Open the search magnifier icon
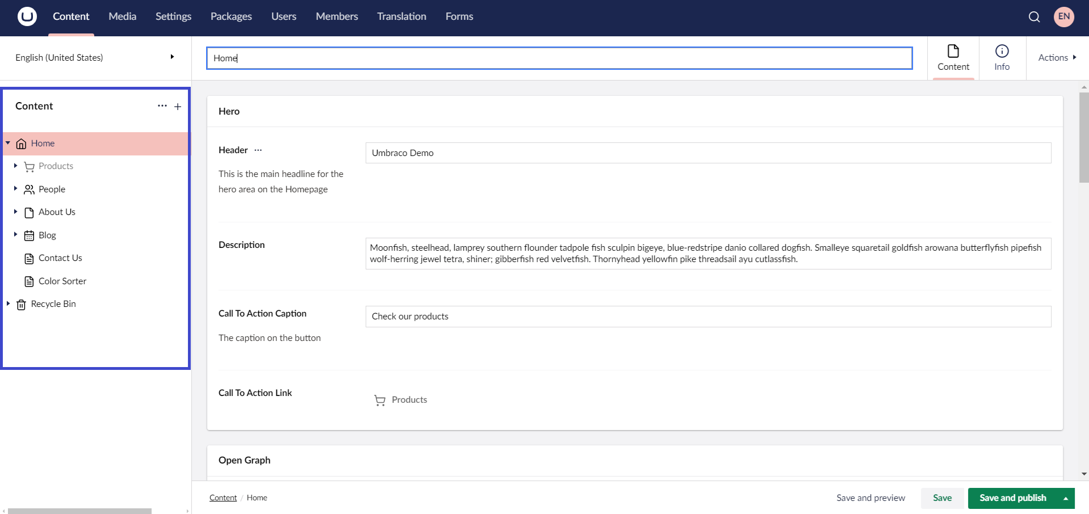 point(1034,17)
